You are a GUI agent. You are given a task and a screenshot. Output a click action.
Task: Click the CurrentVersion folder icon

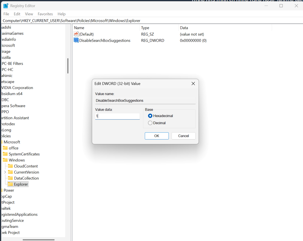10,172
